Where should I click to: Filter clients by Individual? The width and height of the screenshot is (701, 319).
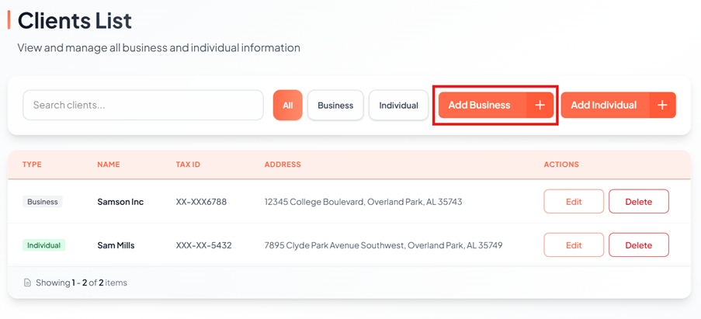tap(398, 106)
